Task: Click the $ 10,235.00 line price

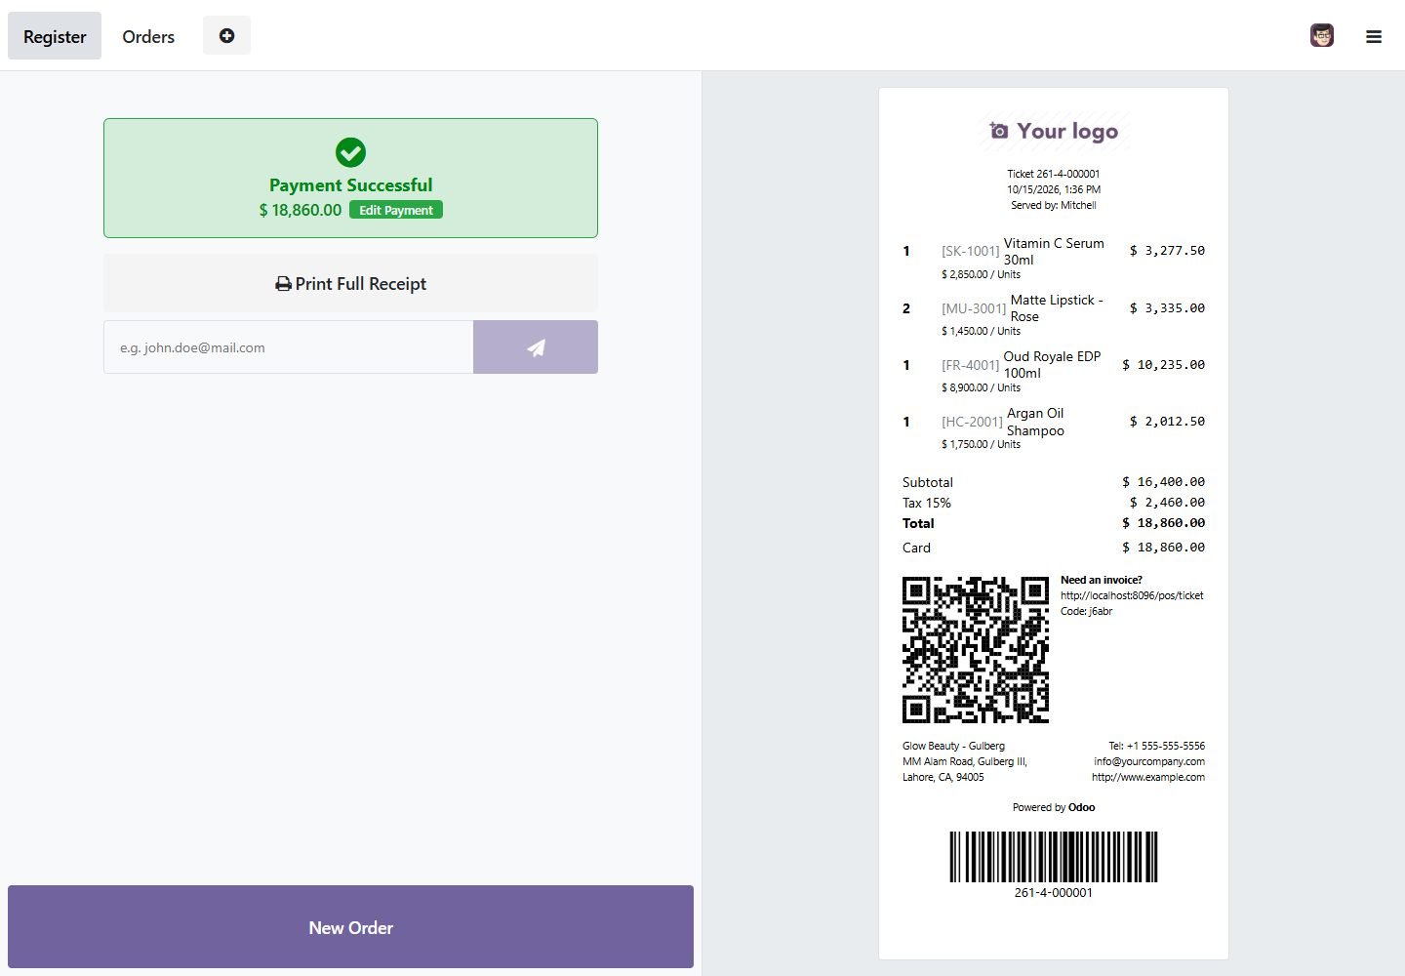Action: (1163, 365)
